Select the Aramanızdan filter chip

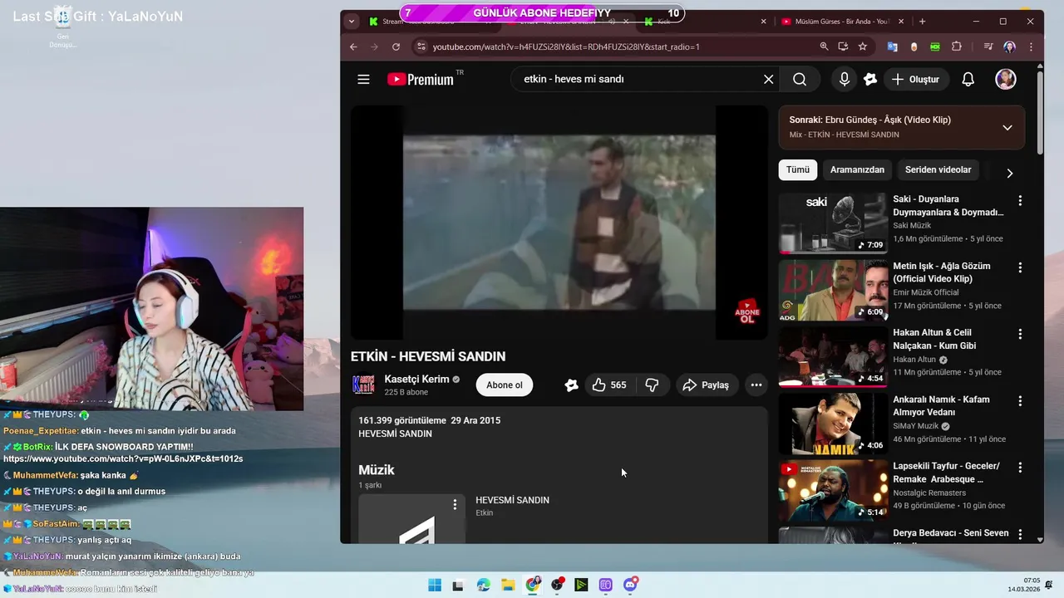click(857, 169)
